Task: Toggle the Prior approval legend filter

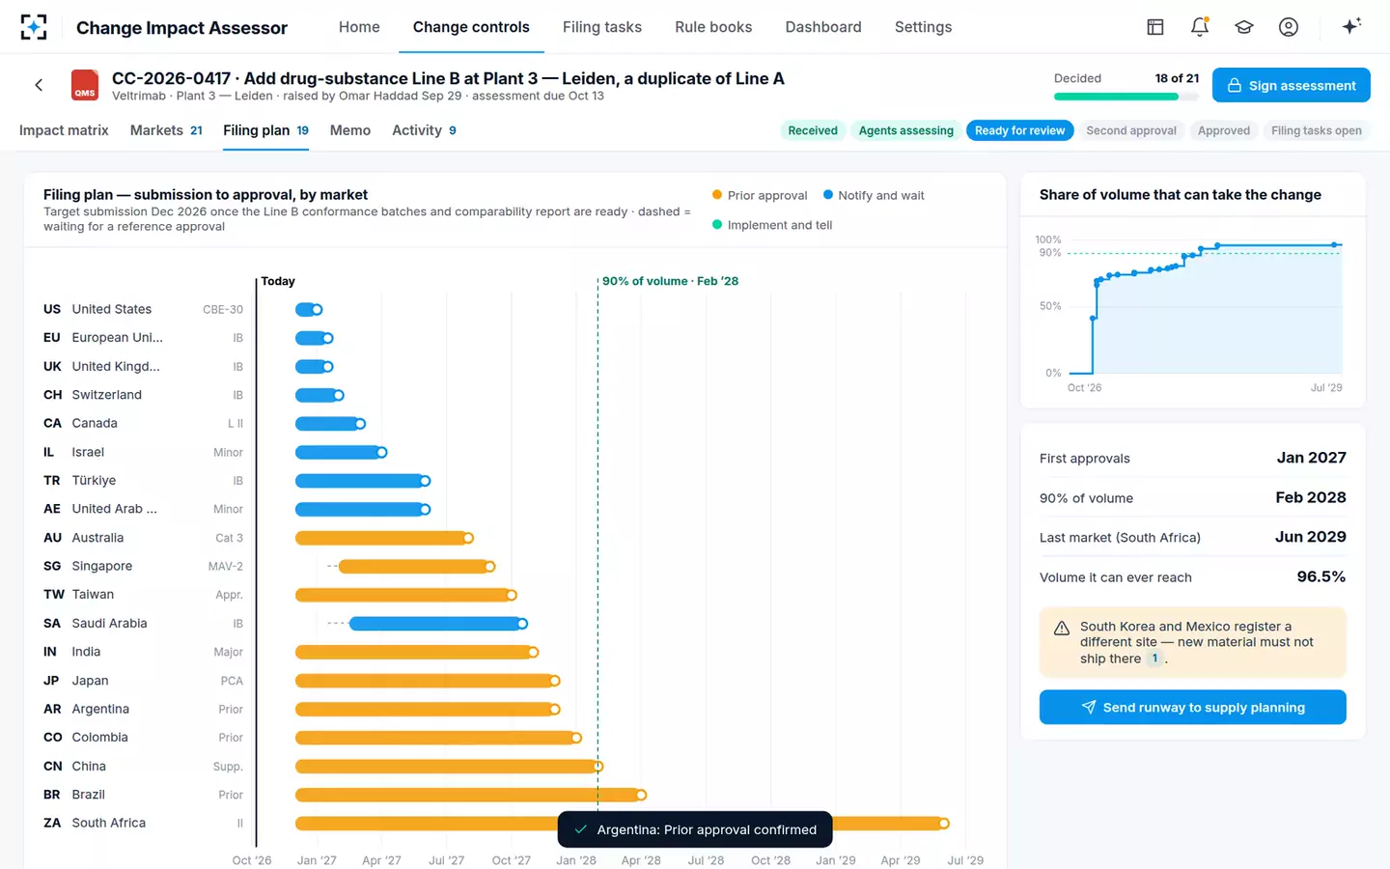Action: tap(760, 195)
